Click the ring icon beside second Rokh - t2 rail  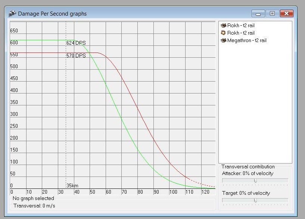(223, 33)
